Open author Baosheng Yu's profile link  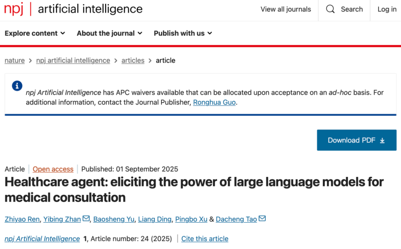coord(114,219)
